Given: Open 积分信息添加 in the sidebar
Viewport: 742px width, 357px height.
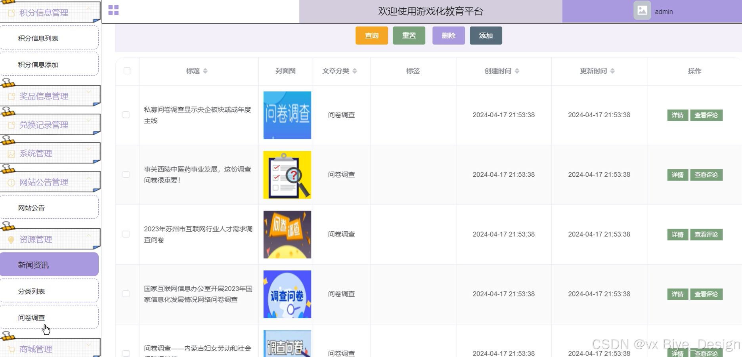Looking at the screenshot, I should coord(49,64).
